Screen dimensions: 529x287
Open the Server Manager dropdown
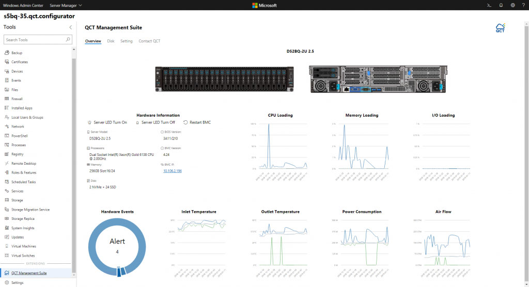pos(66,5)
